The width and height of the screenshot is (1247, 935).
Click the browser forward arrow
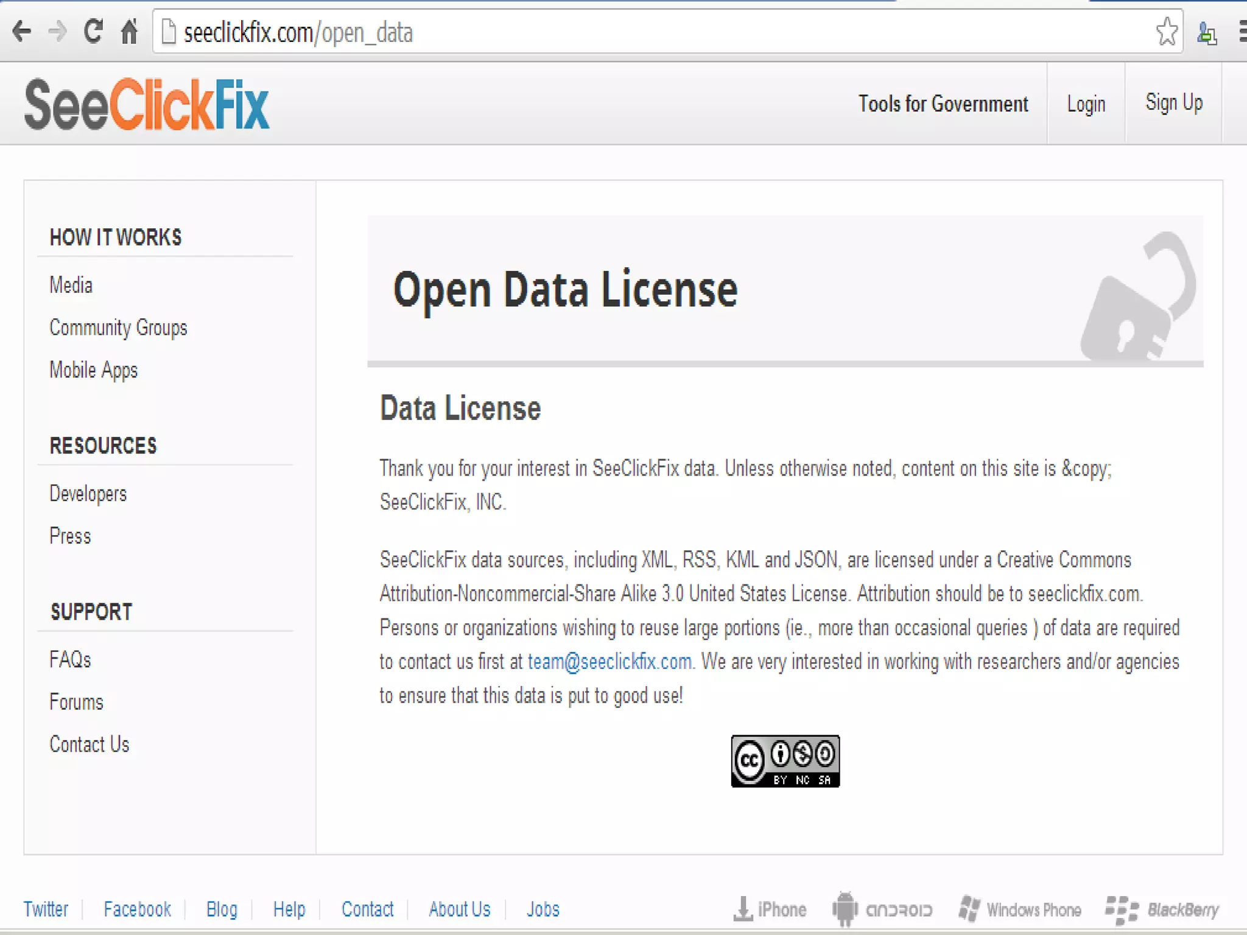click(x=57, y=32)
